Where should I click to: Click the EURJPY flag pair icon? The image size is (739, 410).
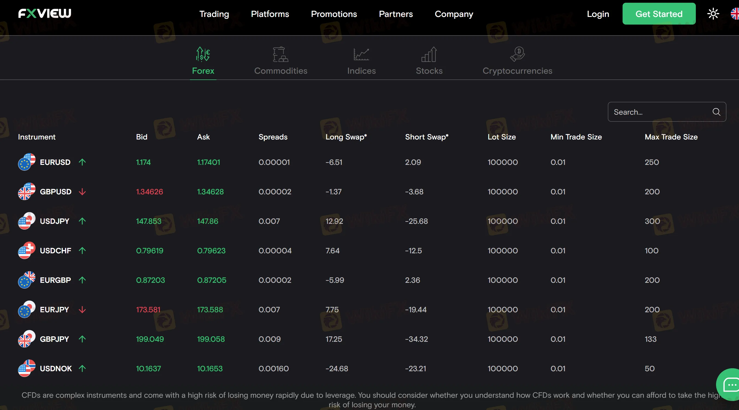click(27, 310)
